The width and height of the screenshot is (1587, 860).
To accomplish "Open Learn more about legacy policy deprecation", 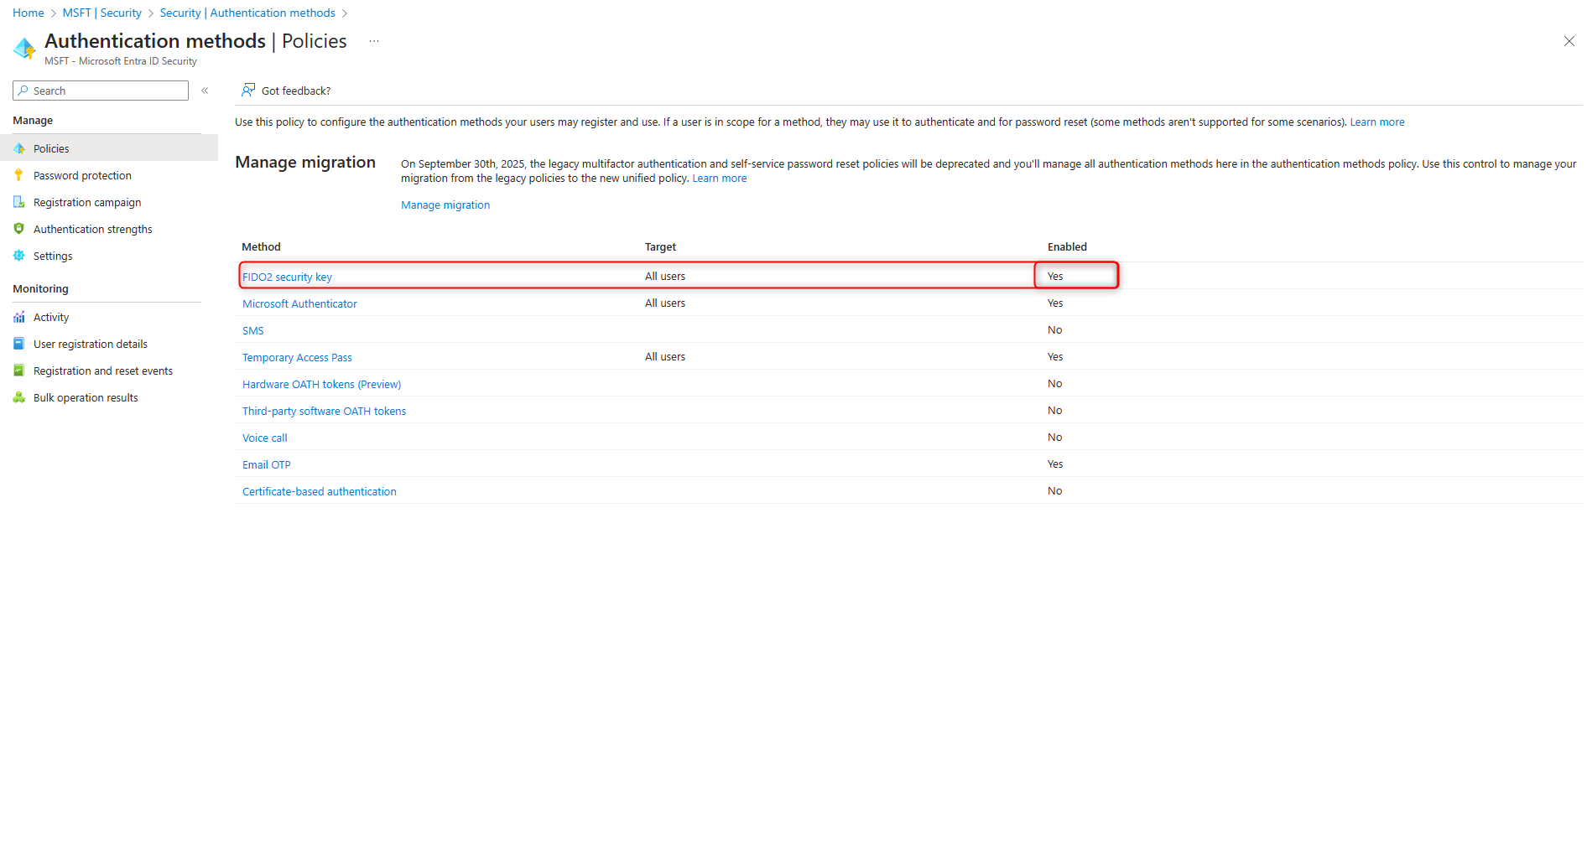I will pos(719,178).
